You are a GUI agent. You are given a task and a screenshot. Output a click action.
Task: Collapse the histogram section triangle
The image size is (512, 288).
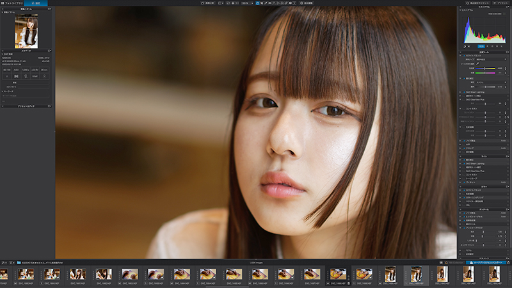460,10
